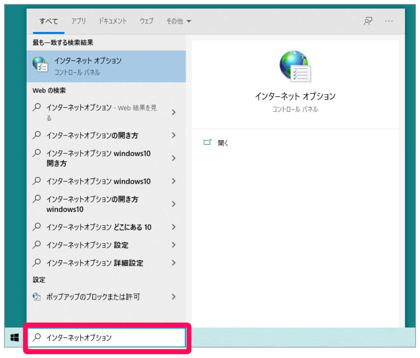Click the magnifier beside インターネットオプション 設定
The height and width of the screenshot is (358, 420).
pyautogui.click(x=37, y=245)
